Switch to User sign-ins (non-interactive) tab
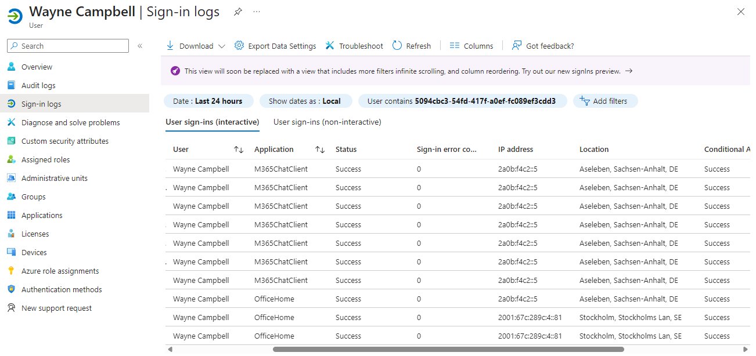756x356 pixels. tap(327, 122)
